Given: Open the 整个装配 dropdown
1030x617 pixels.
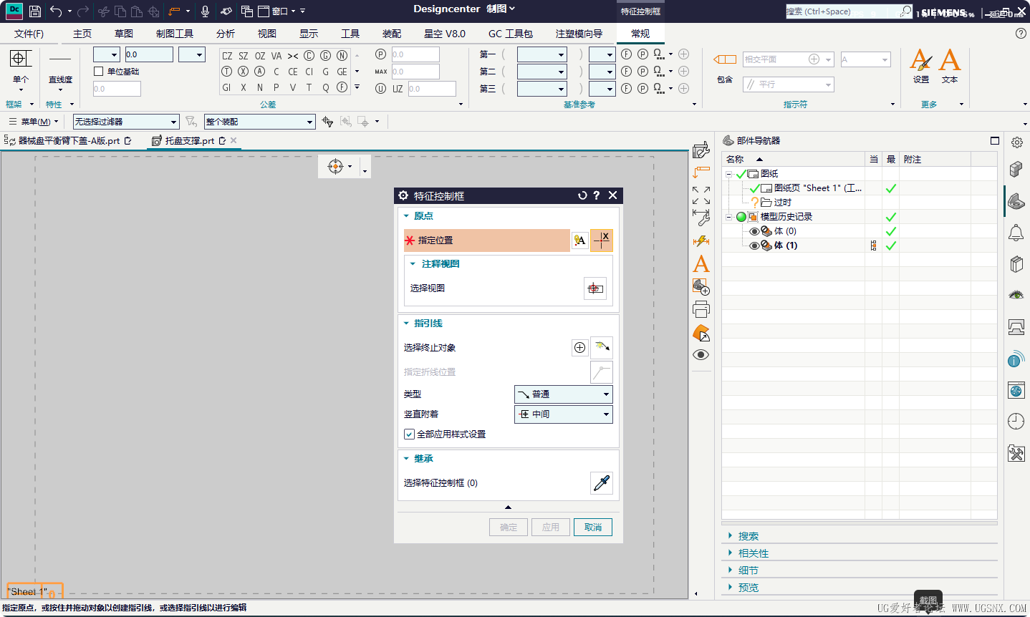Looking at the screenshot, I should click(259, 122).
